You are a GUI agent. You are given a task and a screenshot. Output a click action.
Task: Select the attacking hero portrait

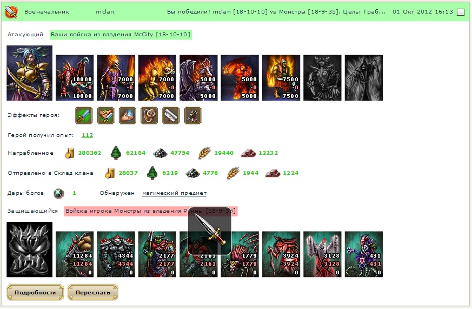30,73
